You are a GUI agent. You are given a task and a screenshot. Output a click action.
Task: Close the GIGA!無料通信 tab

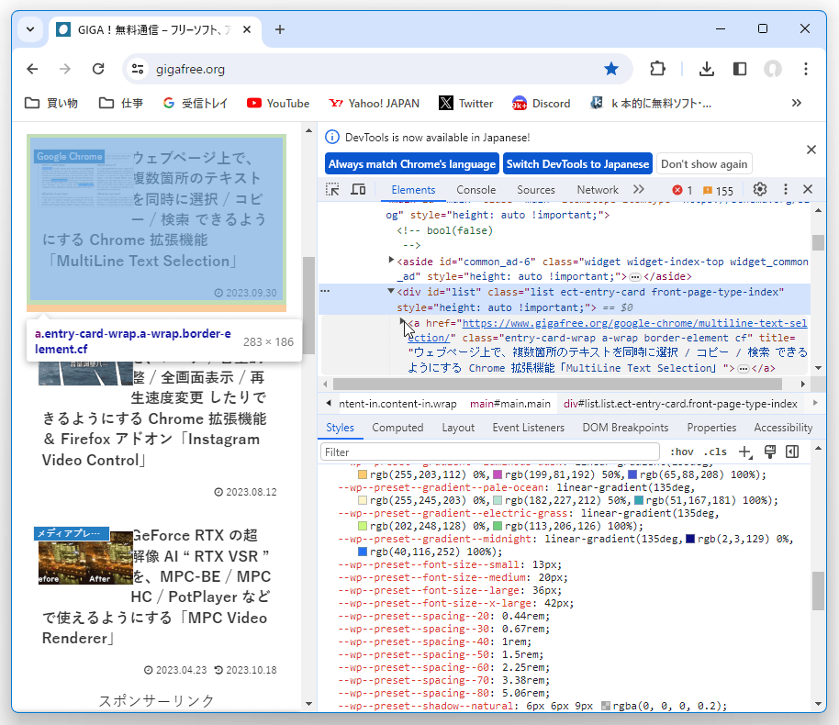click(247, 29)
